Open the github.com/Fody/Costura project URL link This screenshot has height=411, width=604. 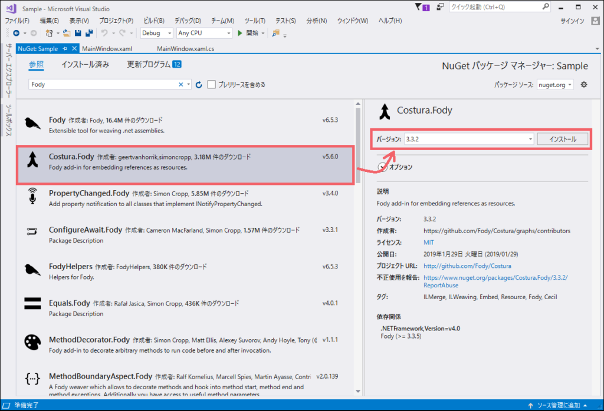(467, 266)
